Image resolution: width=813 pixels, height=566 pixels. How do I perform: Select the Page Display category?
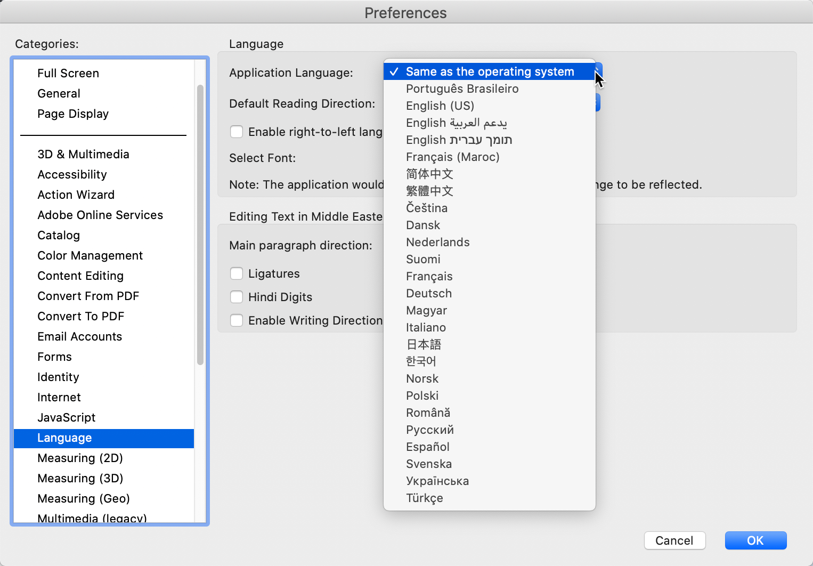[x=73, y=114]
